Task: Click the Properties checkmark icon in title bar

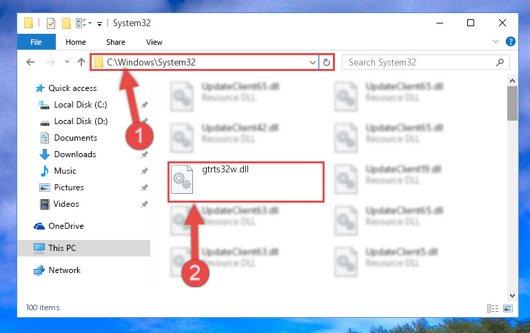Action: [51, 23]
